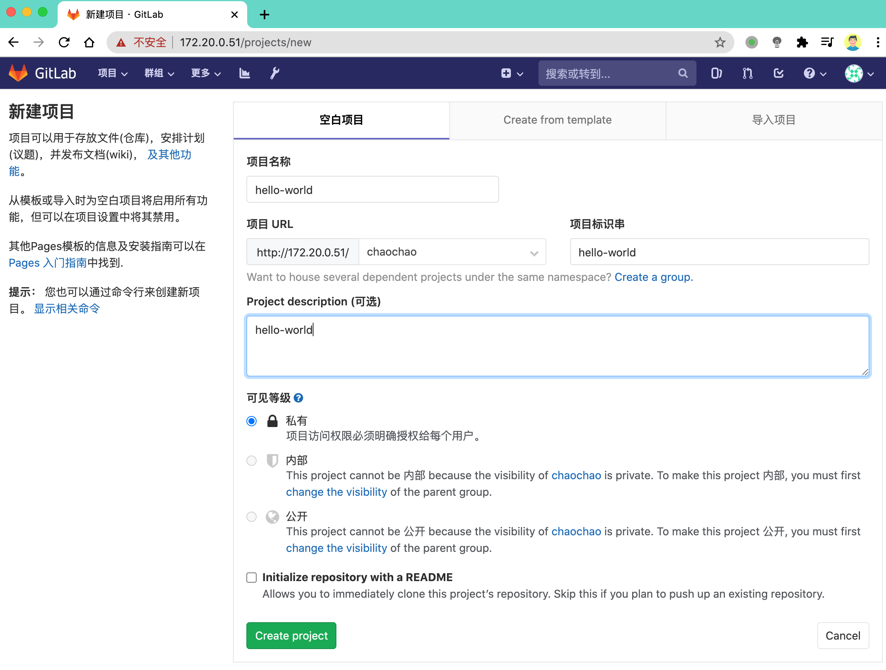Screen dimensions: 886x670
Task: Switch to the Create from template tab
Action: (x=558, y=120)
